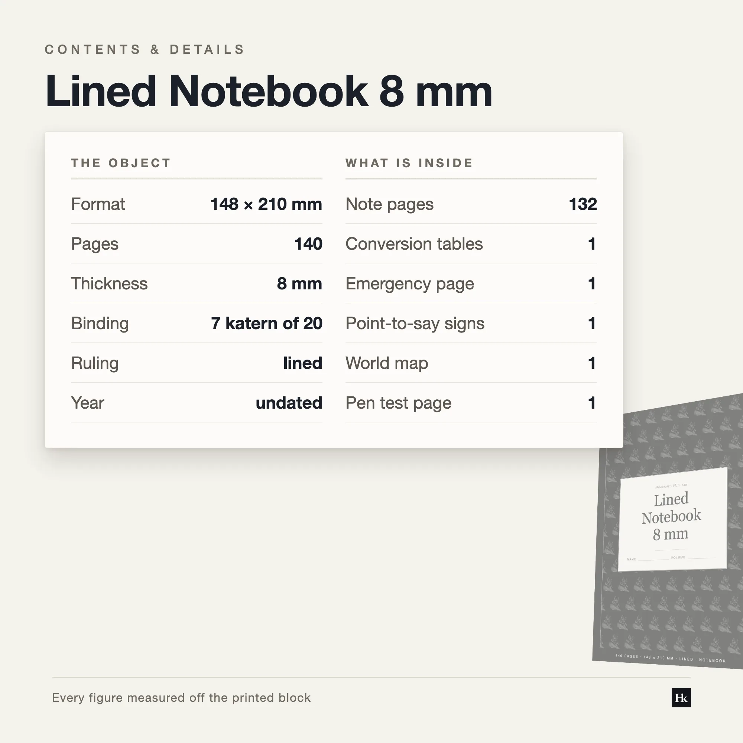Click 'WHAT IS INSIDE' column header
Viewport: 743px width, 743px height.
click(409, 163)
